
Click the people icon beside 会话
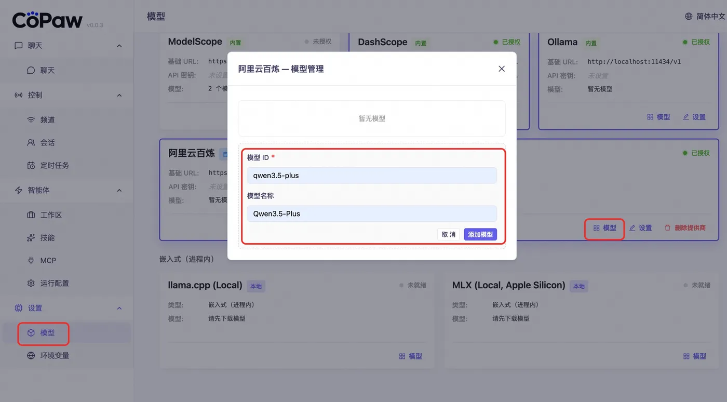pos(31,143)
